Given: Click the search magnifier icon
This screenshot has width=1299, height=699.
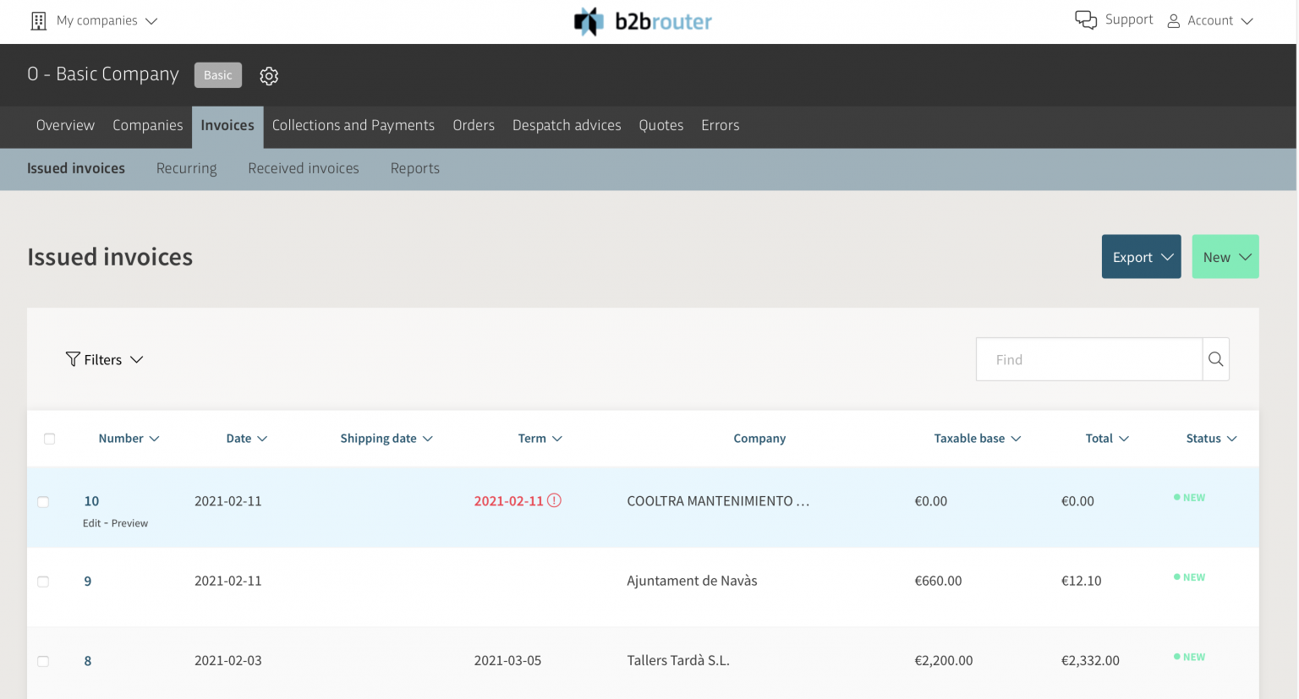Looking at the screenshot, I should [1215, 358].
